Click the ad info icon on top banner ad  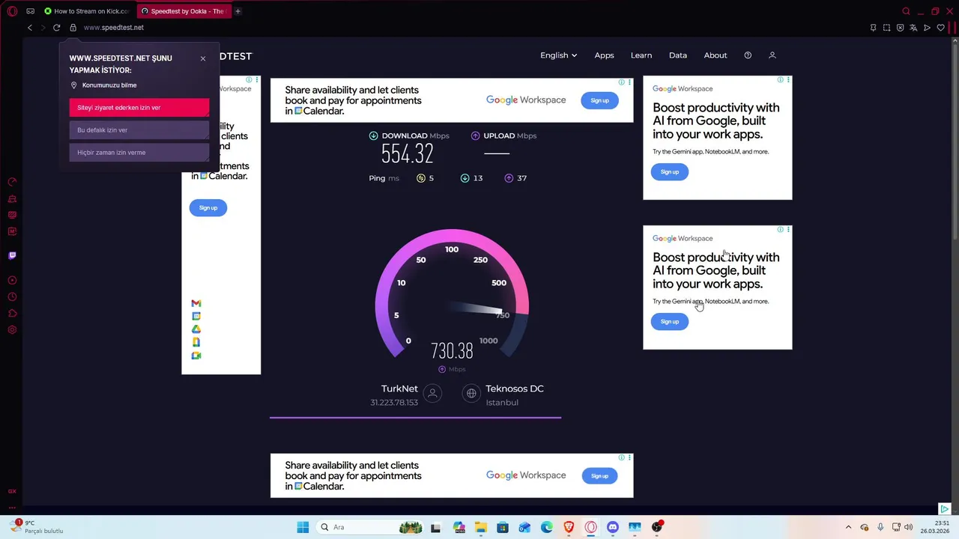(622, 82)
